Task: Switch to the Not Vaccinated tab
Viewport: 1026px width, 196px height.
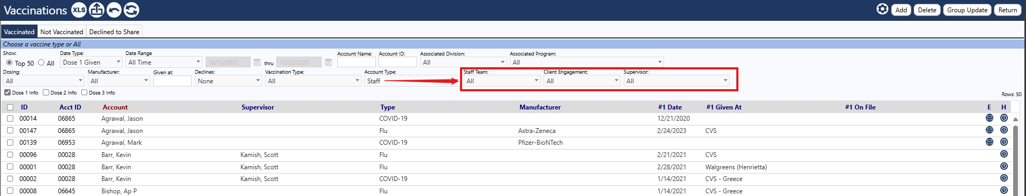Action: point(62,32)
